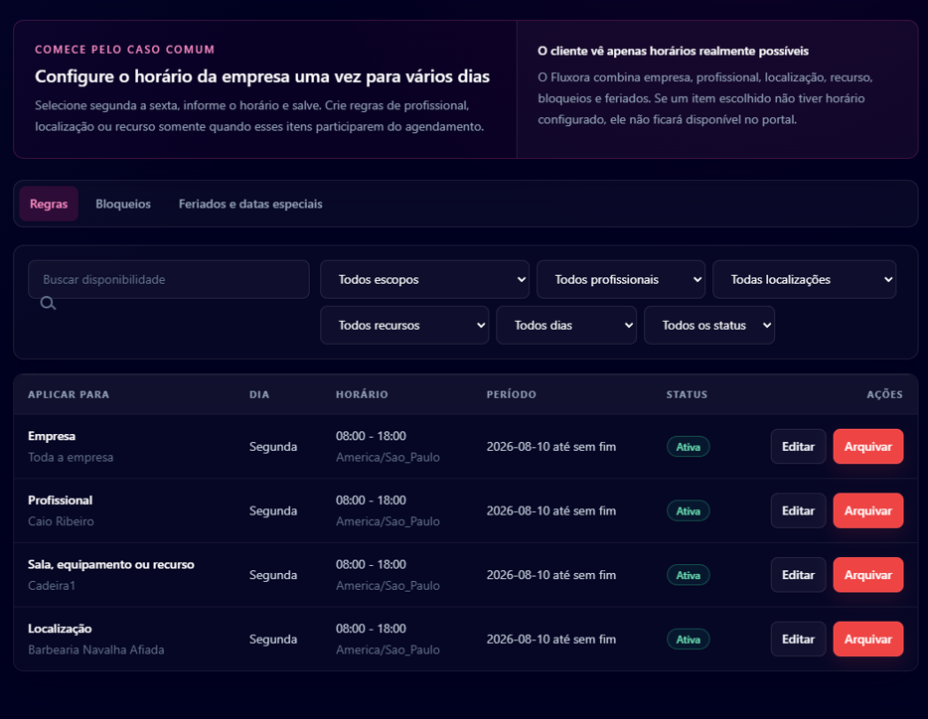Click the 'Localização' row title
The height and width of the screenshot is (719, 928).
click(60, 629)
